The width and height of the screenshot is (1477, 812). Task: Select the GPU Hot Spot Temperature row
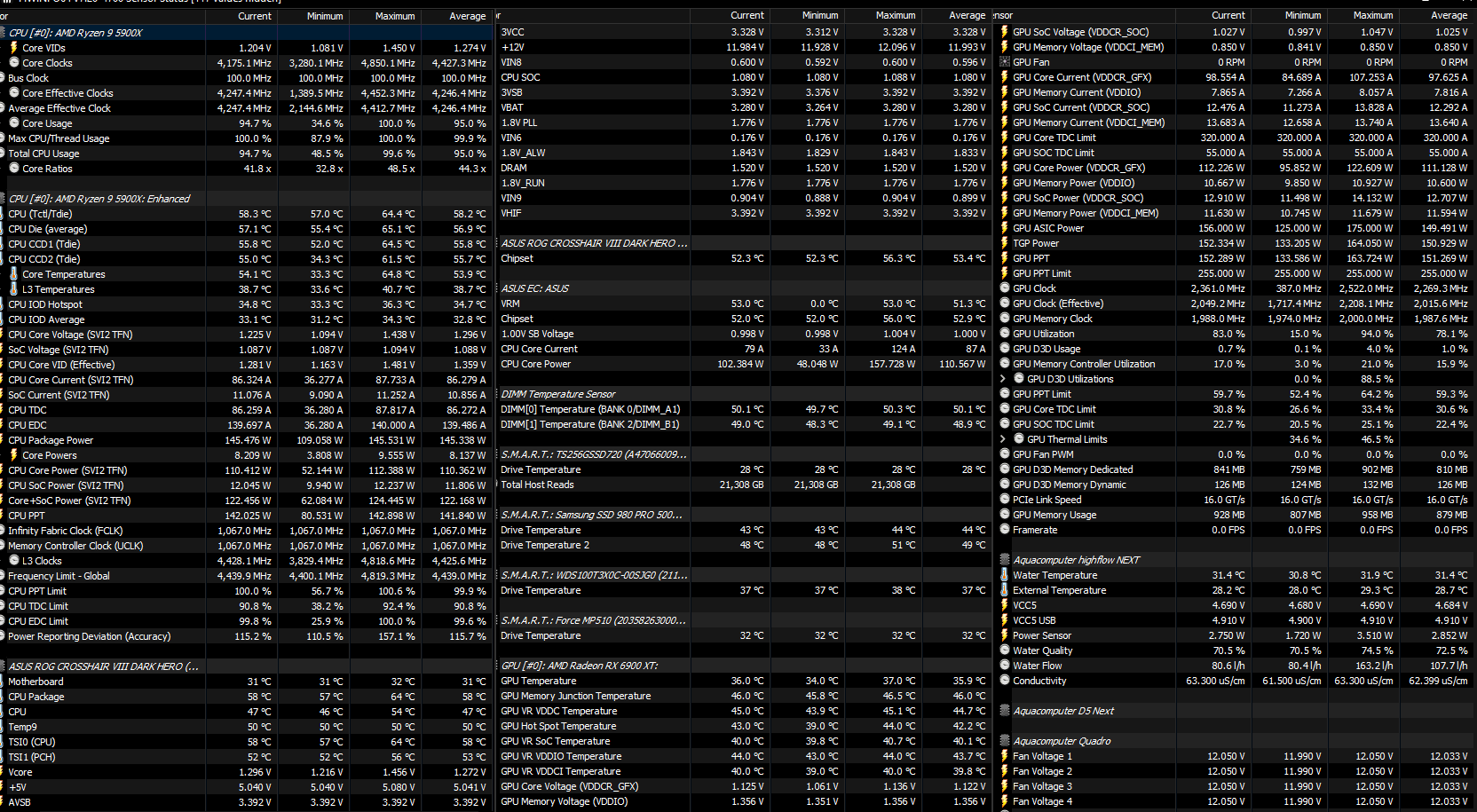744,726
